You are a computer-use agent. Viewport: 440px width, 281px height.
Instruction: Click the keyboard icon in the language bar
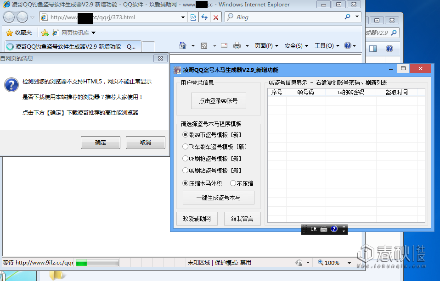pos(324,229)
